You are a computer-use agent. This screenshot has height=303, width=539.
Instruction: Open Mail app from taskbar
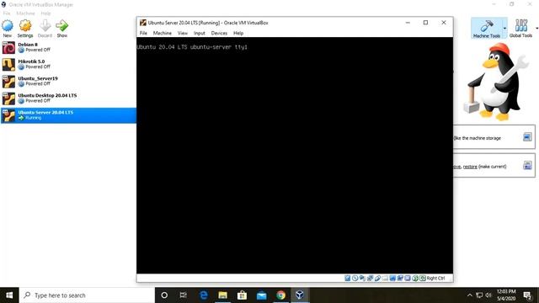pyautogui.click(x=262, y=295)
